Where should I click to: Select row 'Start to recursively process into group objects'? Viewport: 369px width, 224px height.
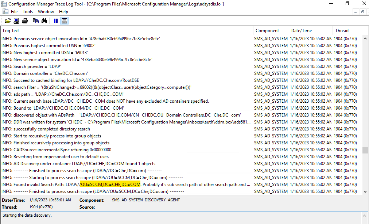coord(181,136)
